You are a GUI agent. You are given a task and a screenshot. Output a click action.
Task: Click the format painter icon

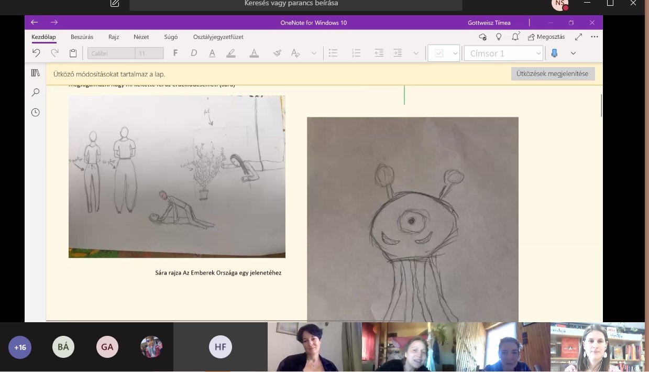tap(277, 53)
